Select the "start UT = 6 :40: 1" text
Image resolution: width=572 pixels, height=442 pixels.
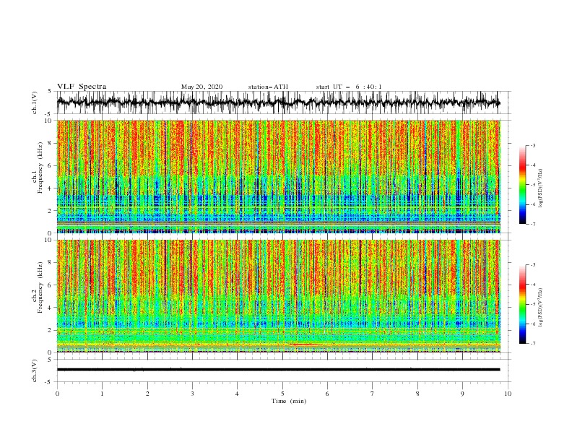coord(349,87)
